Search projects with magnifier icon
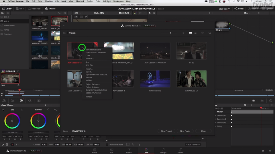The image size is (275, 154). [210, 33]
